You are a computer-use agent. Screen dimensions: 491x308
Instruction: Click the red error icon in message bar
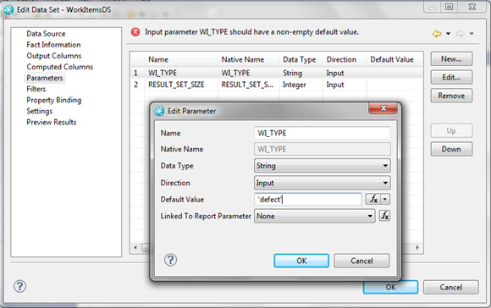135,32
